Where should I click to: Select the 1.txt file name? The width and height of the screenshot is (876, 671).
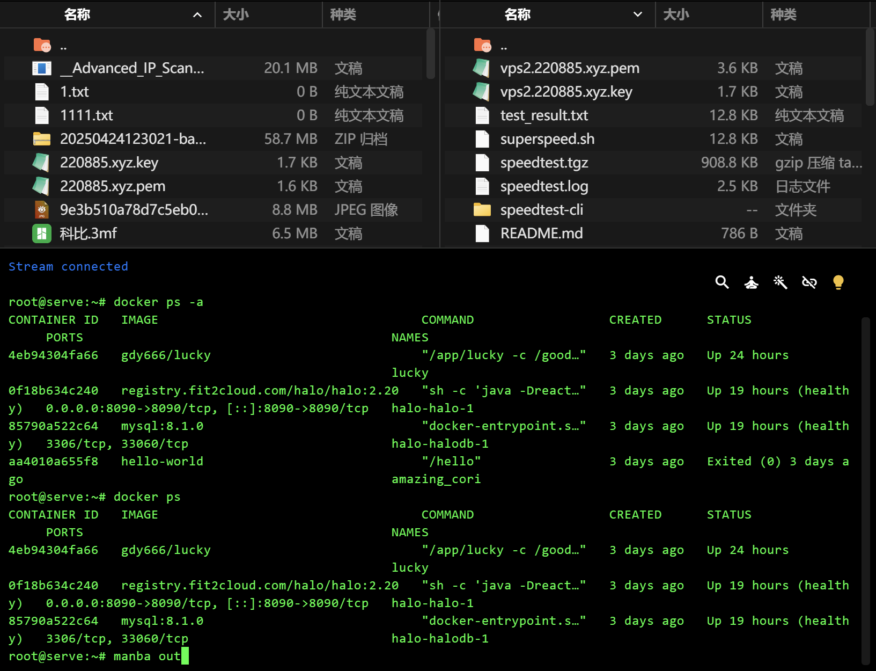tap(75, 92)
